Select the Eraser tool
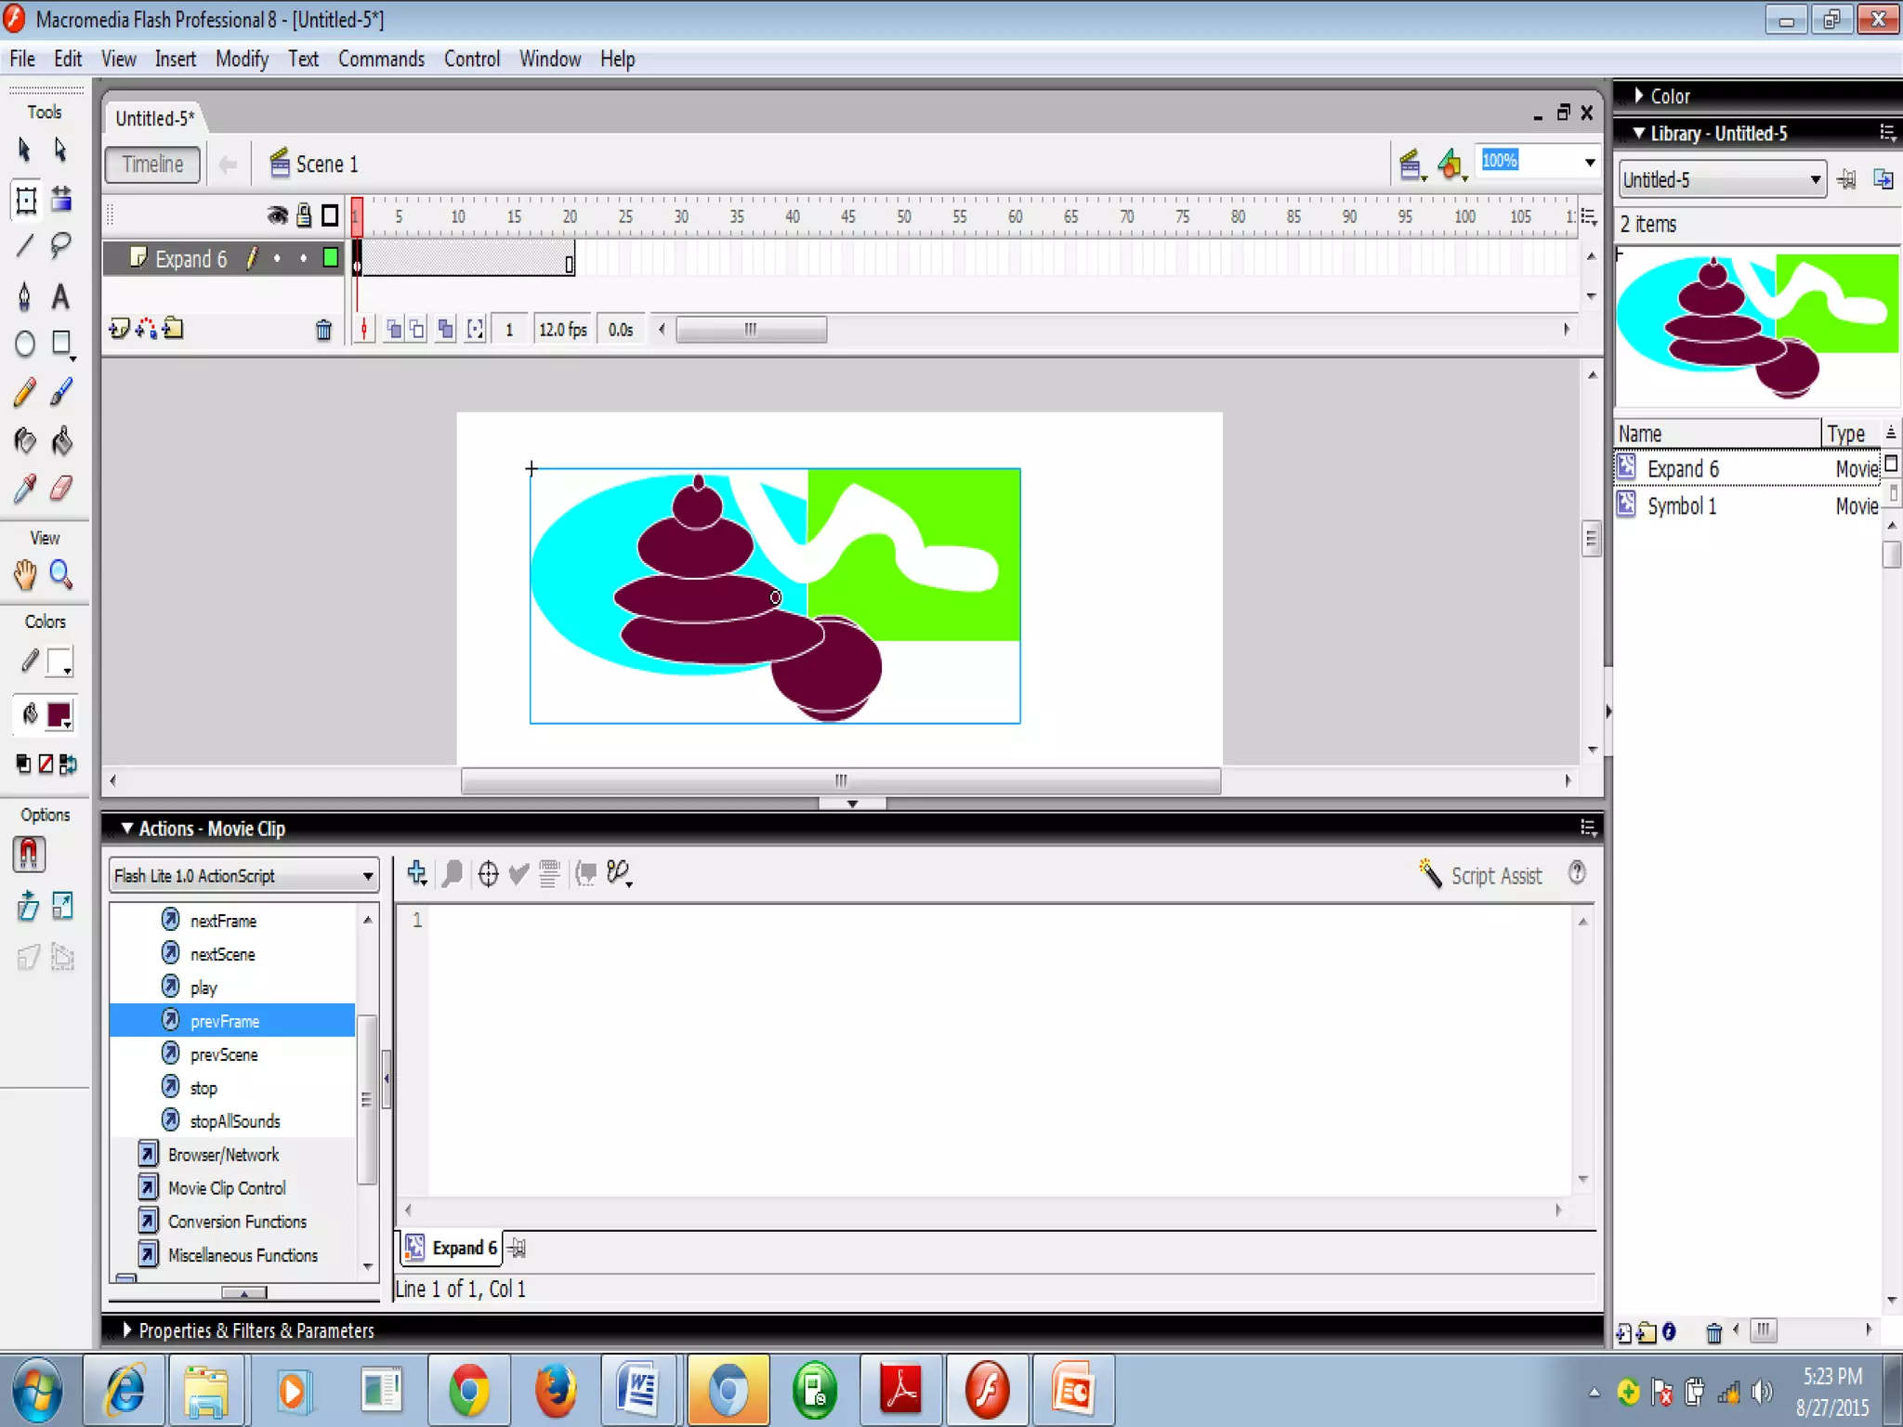 61,489
